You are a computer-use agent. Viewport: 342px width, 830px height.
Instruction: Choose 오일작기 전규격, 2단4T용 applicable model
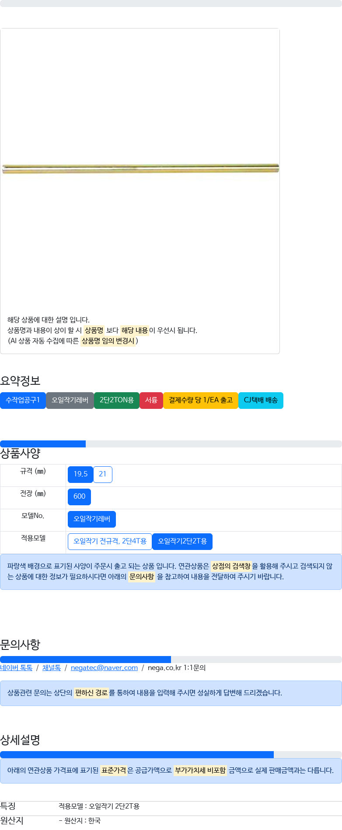tap(110, 541)
